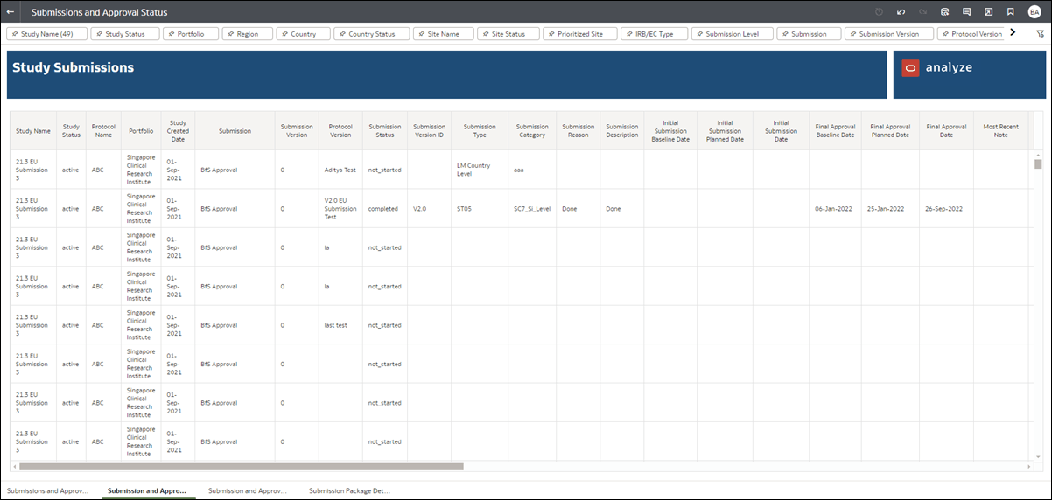The height and width of the screenshot is (500, 1052).
Task: Open the Protocol Version filter
Action: point(970,33)
